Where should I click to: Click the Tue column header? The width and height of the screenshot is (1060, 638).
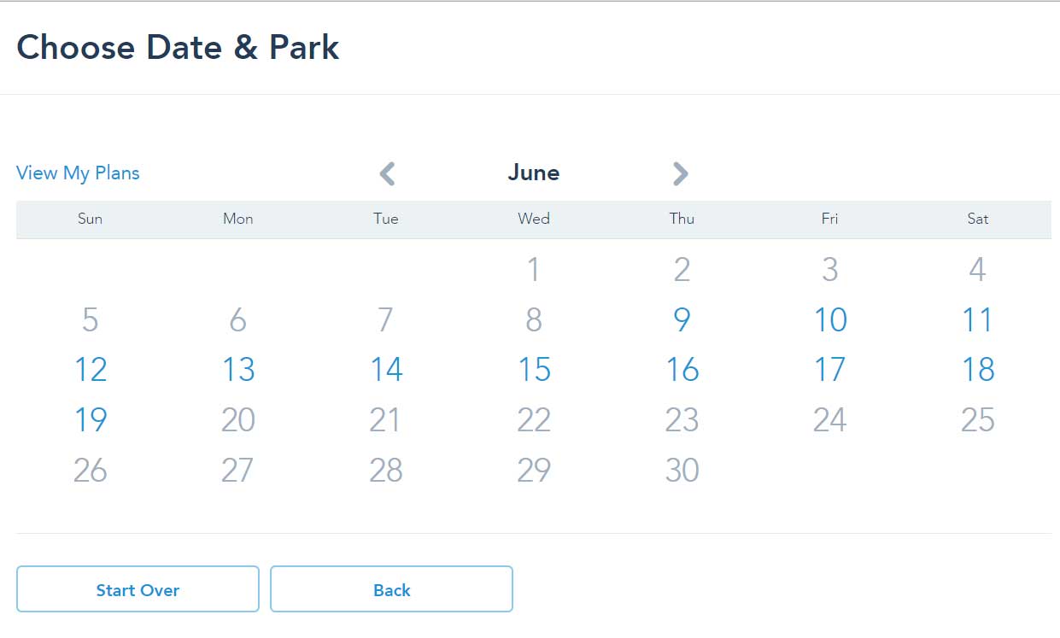386,219
